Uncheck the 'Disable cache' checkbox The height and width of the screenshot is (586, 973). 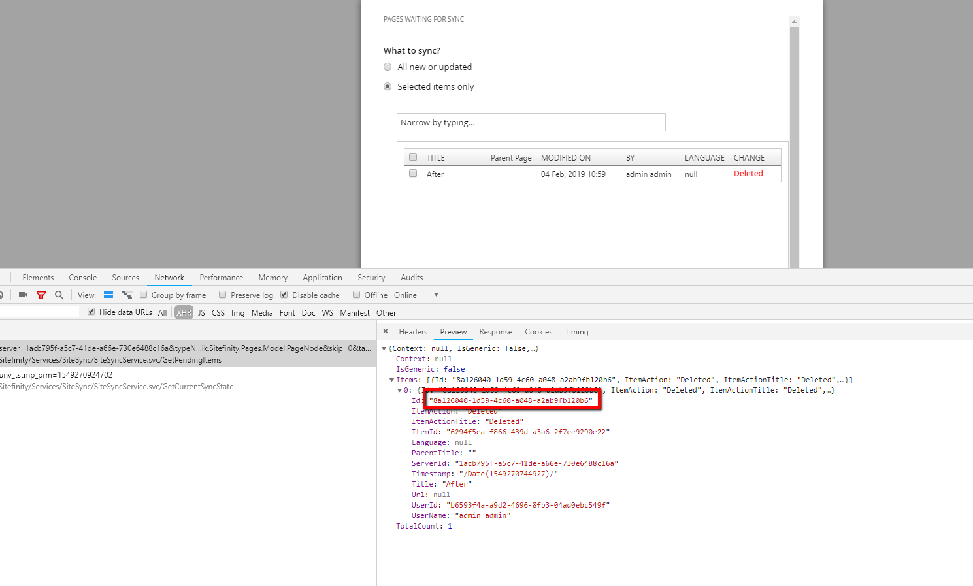pyautogui.click(x=284, y=295)
